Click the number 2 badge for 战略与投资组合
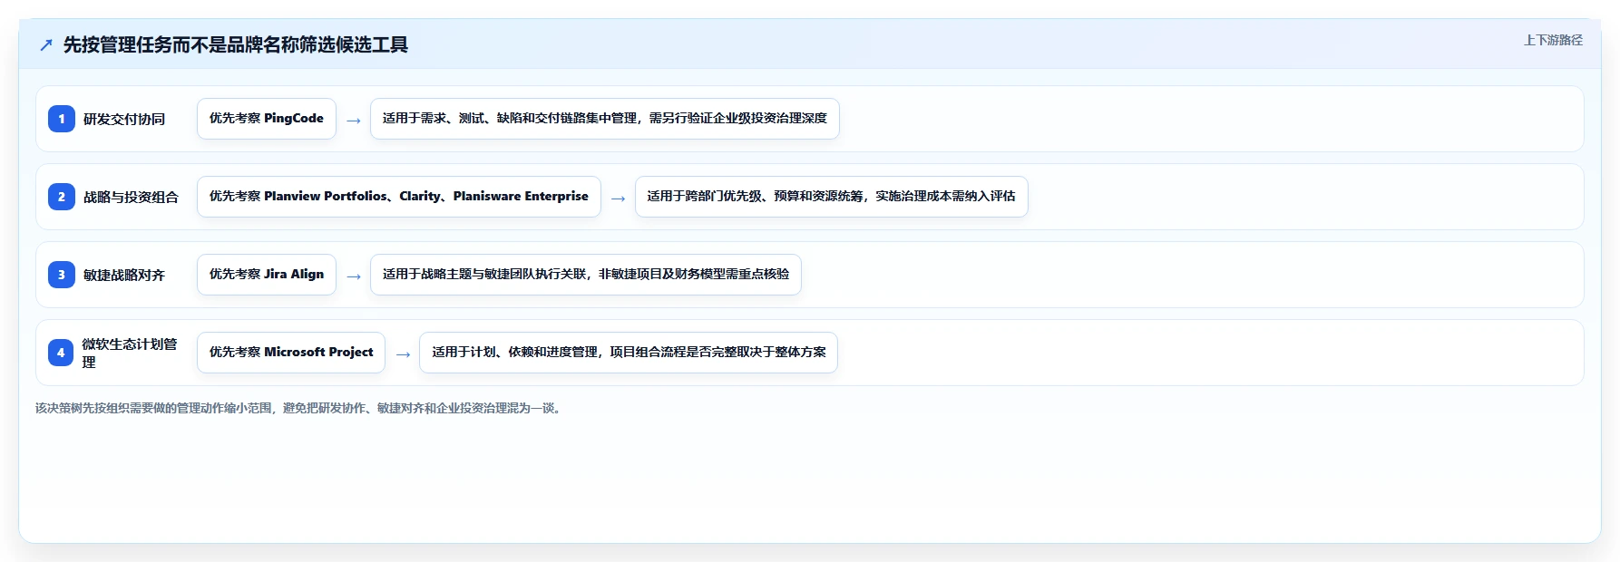 pyautogui.click(x=62, y=197)
